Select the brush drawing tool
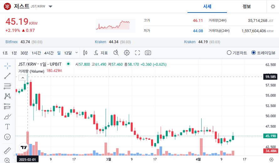 (8, 117)
